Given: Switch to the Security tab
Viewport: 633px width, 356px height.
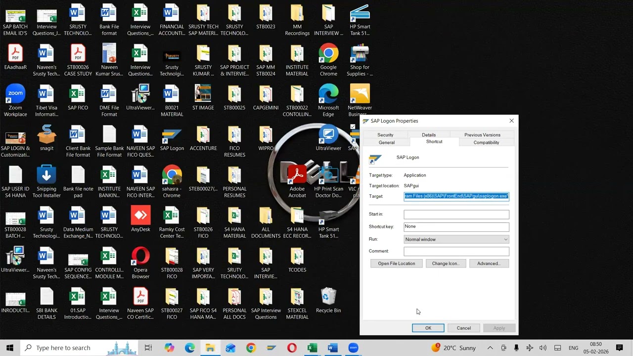Looking at the screenshot, I should pos(385,135).
